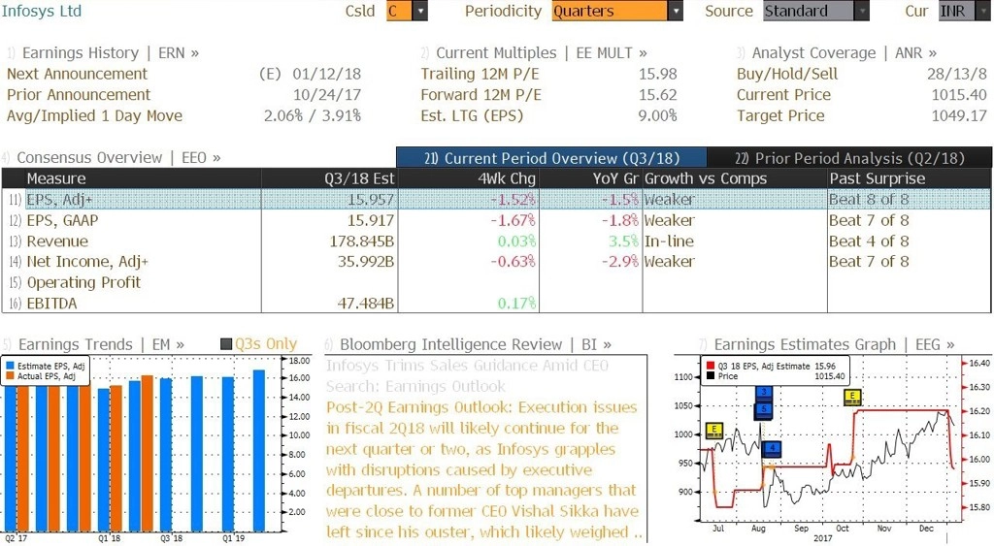Click the Current Price value 1015.40
This screenshot has width=994, height=546.
(x=959, y=95)
